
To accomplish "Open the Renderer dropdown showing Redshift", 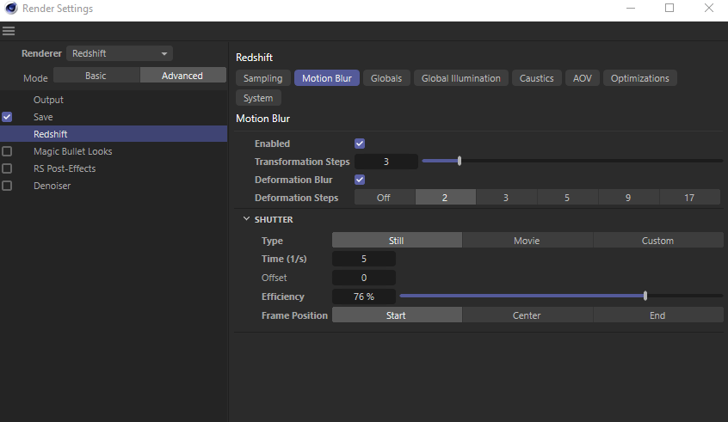I will [x=120, y=53].
